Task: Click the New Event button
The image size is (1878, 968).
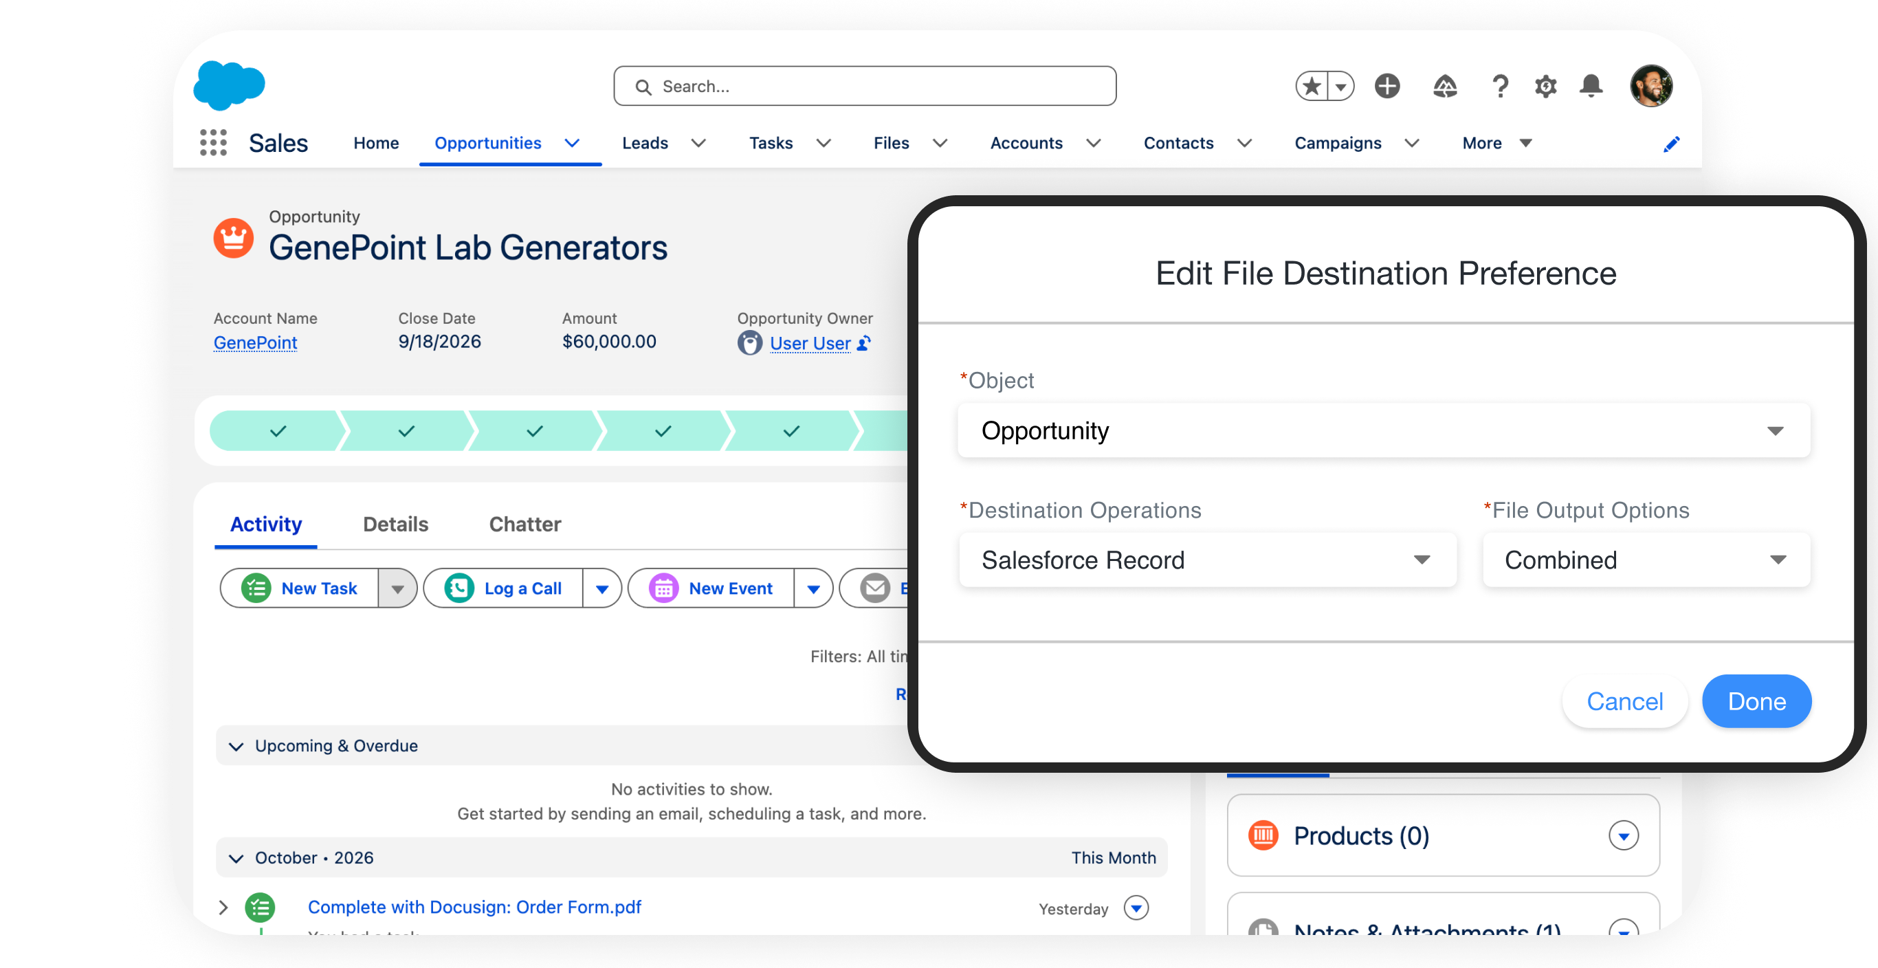Action: (711, 588)
